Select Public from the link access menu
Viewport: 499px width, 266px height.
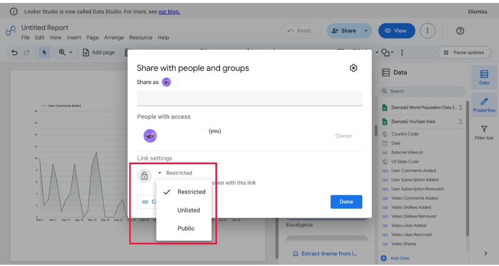[184, 228]
